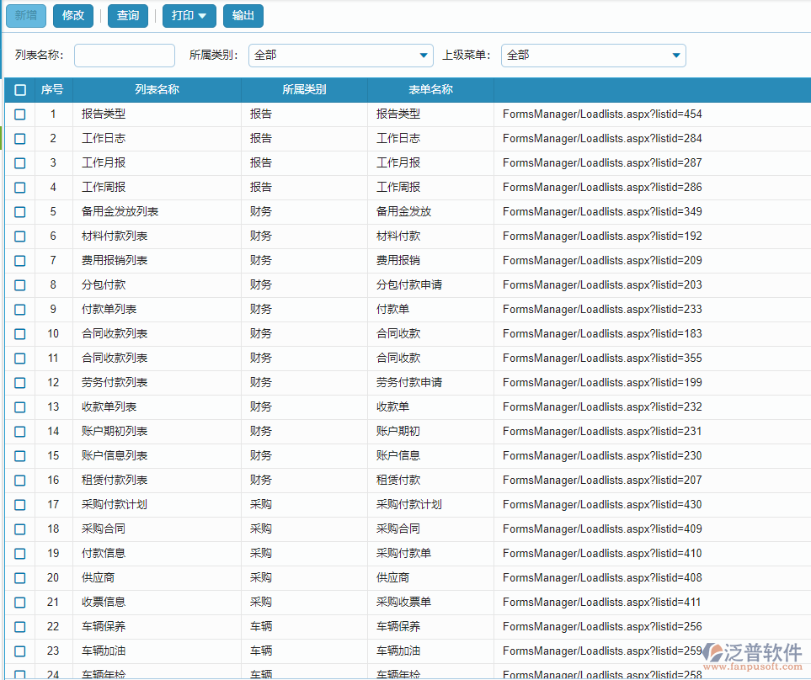The height and width of the screenshot is (680, 811).
Task: Open the link for 工作日志 (listid=284)
Action: (x=603, y=138)
